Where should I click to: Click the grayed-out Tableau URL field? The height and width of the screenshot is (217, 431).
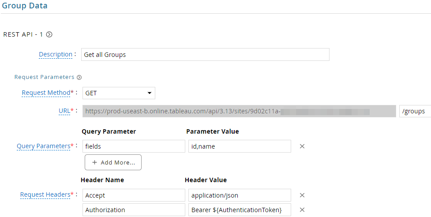click(x=239, y=111)
